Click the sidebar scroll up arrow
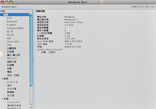Image resolution: width=156 pixels, height=109 pixels. coord(31,104)
